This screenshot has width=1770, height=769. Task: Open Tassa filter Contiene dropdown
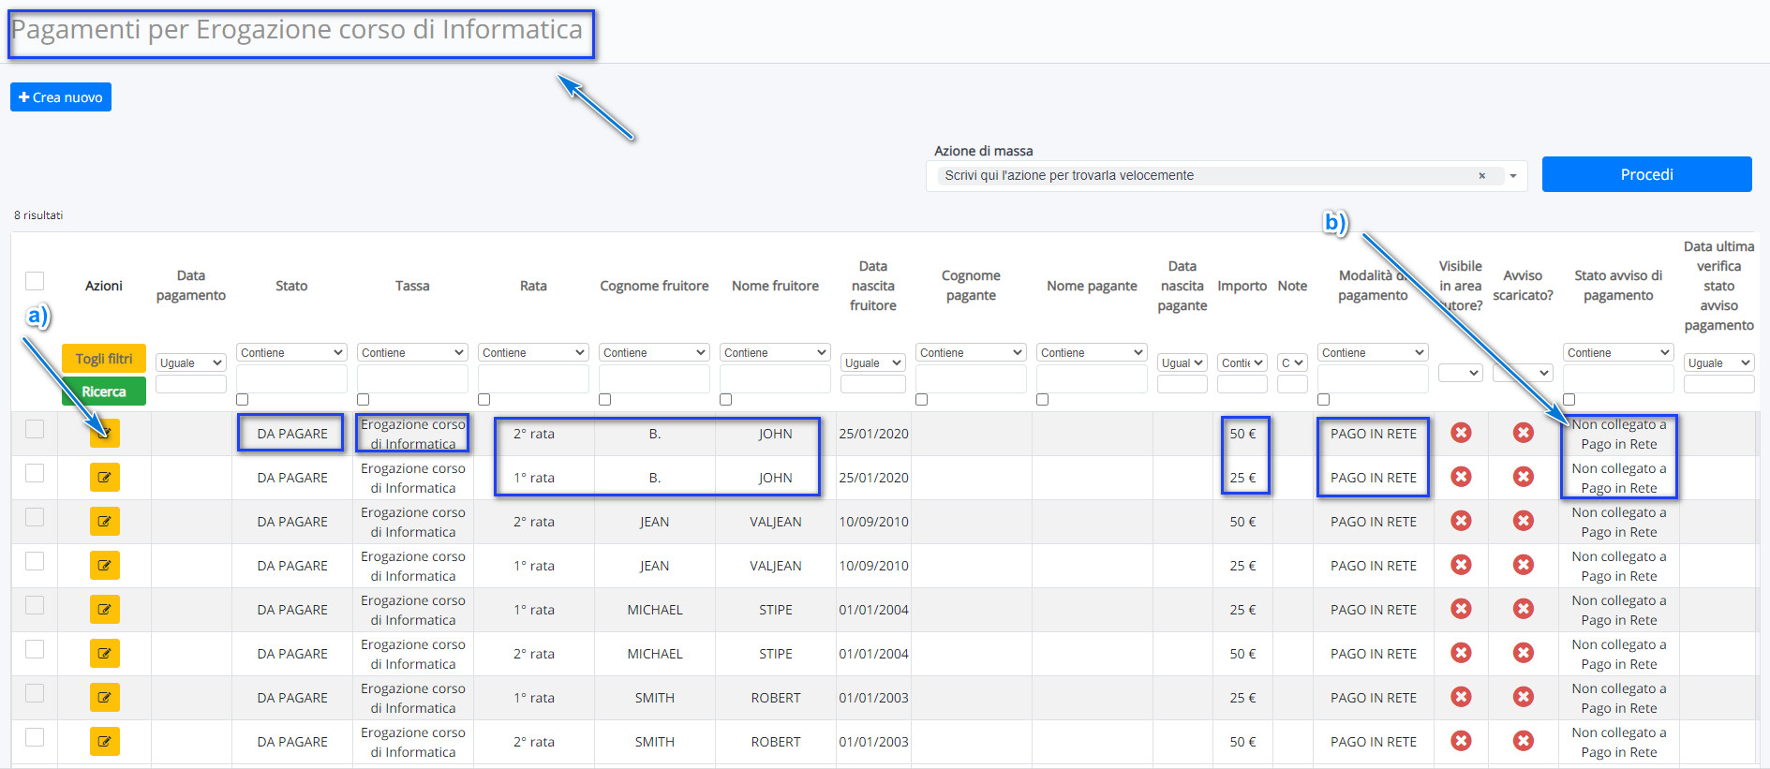pyautogui.click(x=412, y=353)
